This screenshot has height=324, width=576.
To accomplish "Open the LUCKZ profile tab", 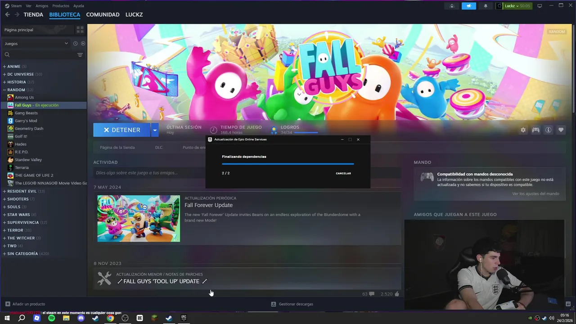I will [x=134, y=15].
